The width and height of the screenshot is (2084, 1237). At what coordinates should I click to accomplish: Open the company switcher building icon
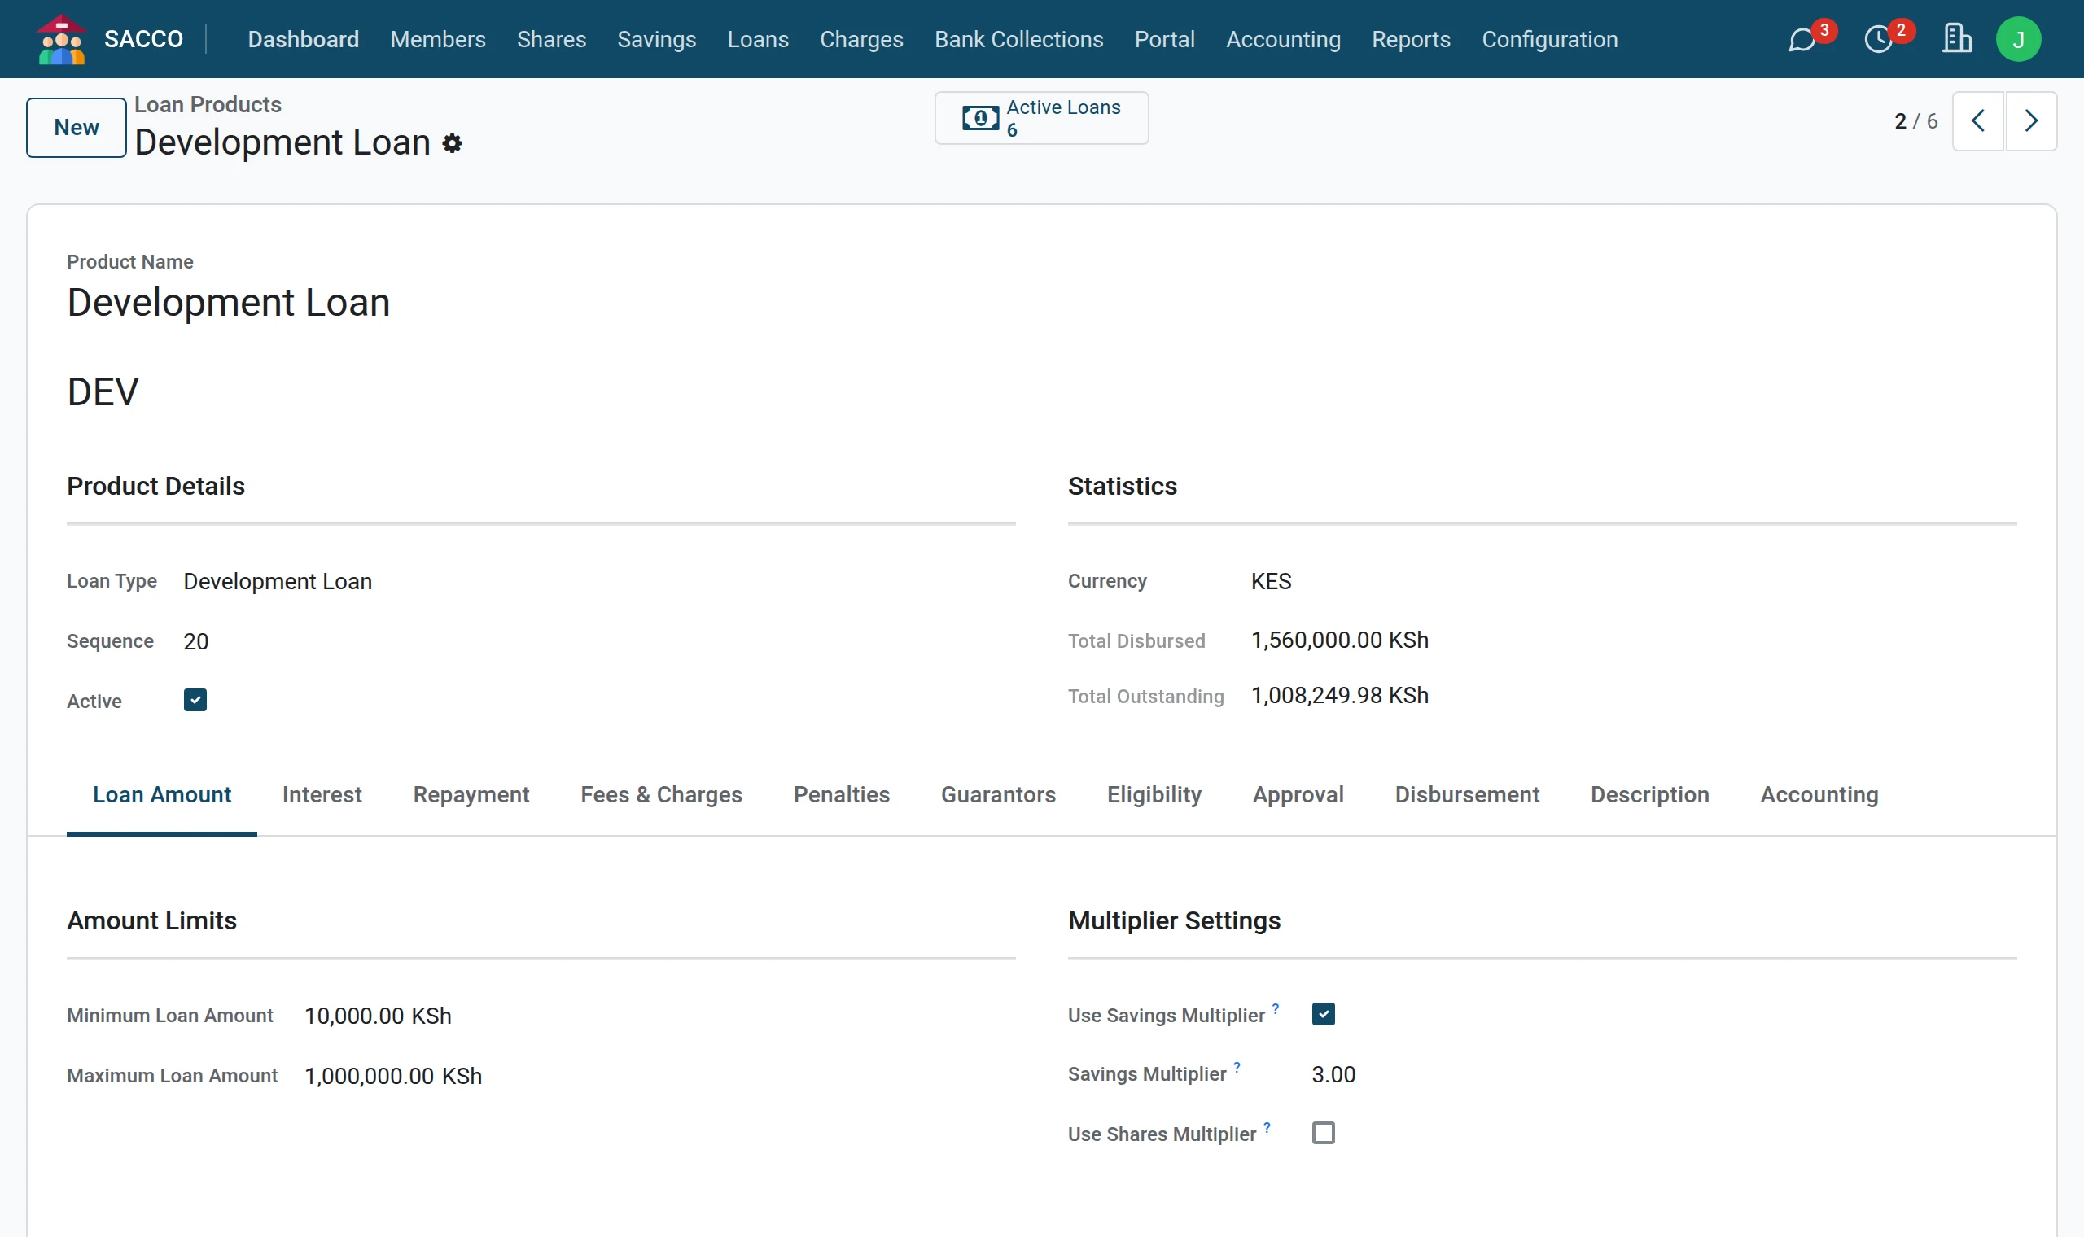point(1956,39)
